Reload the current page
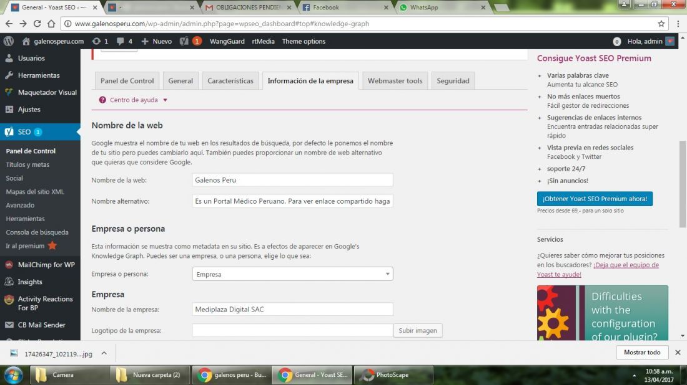687x385 pixels. (x=37, y=24)
